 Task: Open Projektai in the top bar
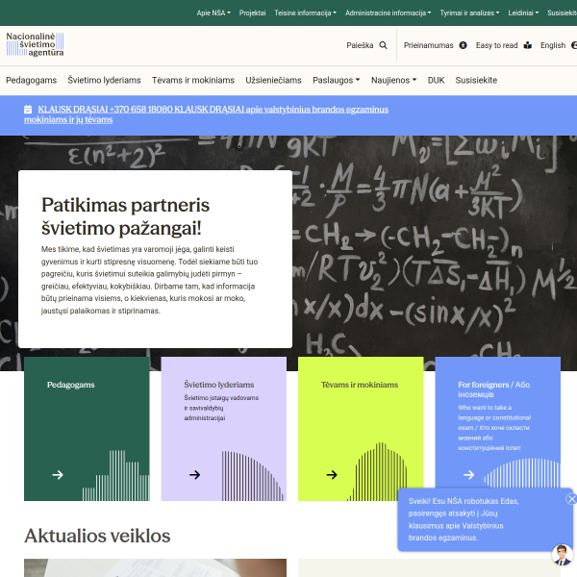click(x=252, y=13)
